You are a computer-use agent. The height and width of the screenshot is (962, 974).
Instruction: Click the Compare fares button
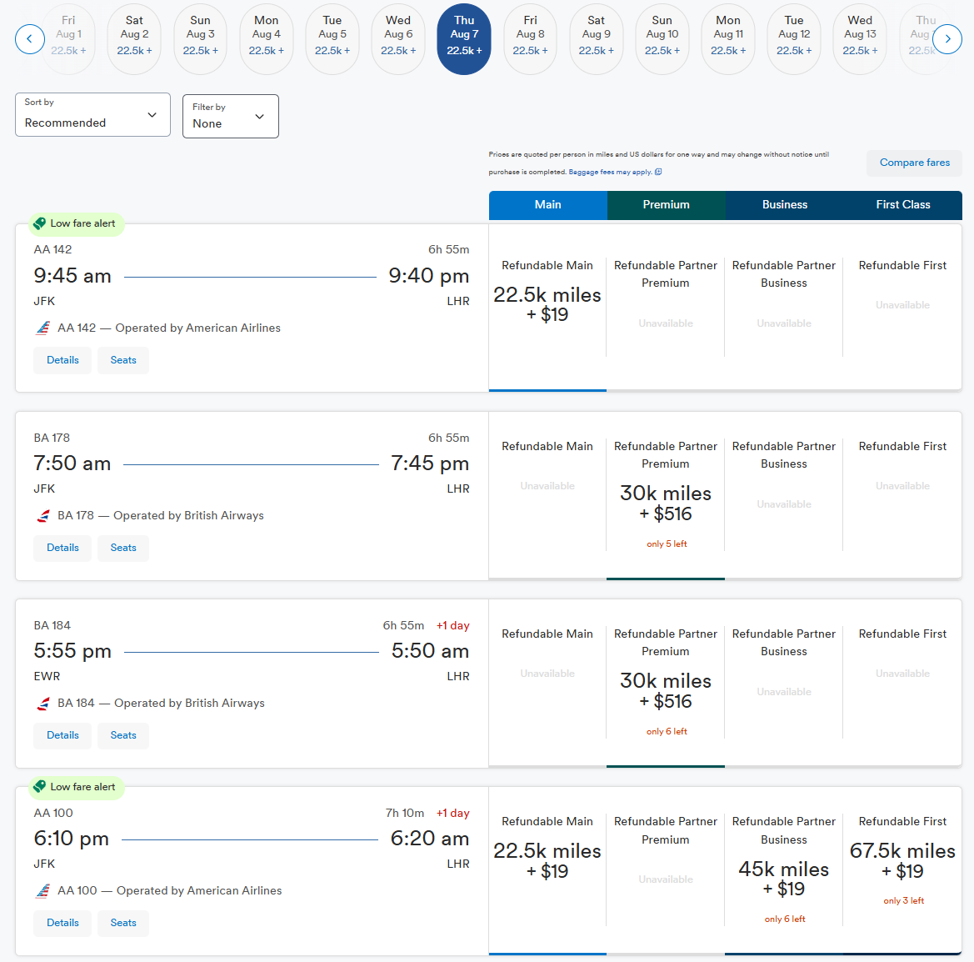pyautogui.click(x=914, y=163)
